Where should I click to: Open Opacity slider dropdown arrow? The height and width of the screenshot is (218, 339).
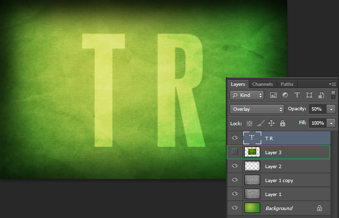[x=331, y=109]
